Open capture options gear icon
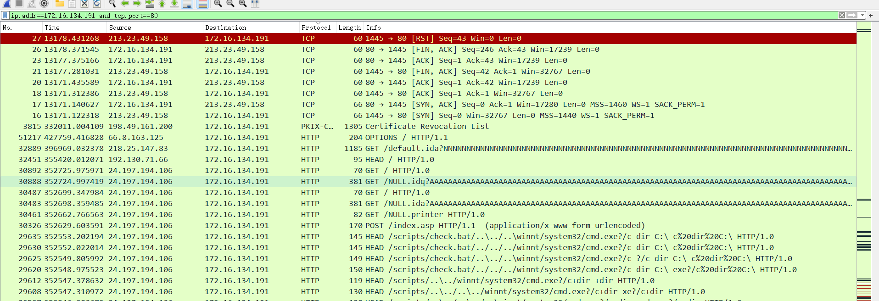The width and height of the screenshot is (879, 301). pos(44,4)
